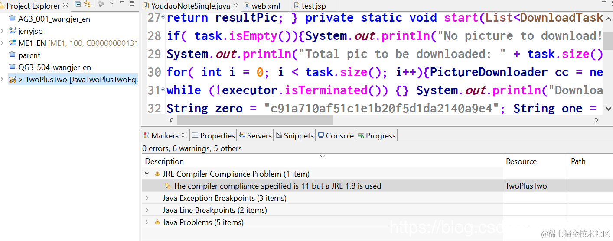Open the Progress view tab
Image resolution: width=613 pixels, height=241 pixels.
coord(377,135)
